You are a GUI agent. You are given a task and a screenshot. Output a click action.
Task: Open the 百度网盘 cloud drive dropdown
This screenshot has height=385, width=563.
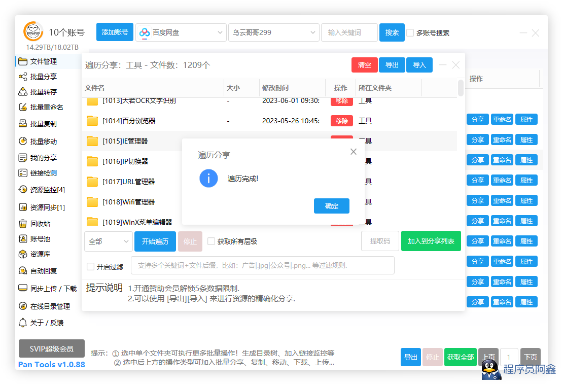coord(181,32)
